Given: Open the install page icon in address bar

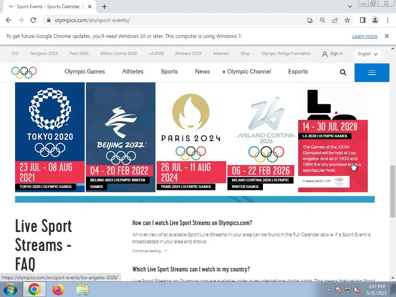Looking at the screenshot, I should click(310, 20).
